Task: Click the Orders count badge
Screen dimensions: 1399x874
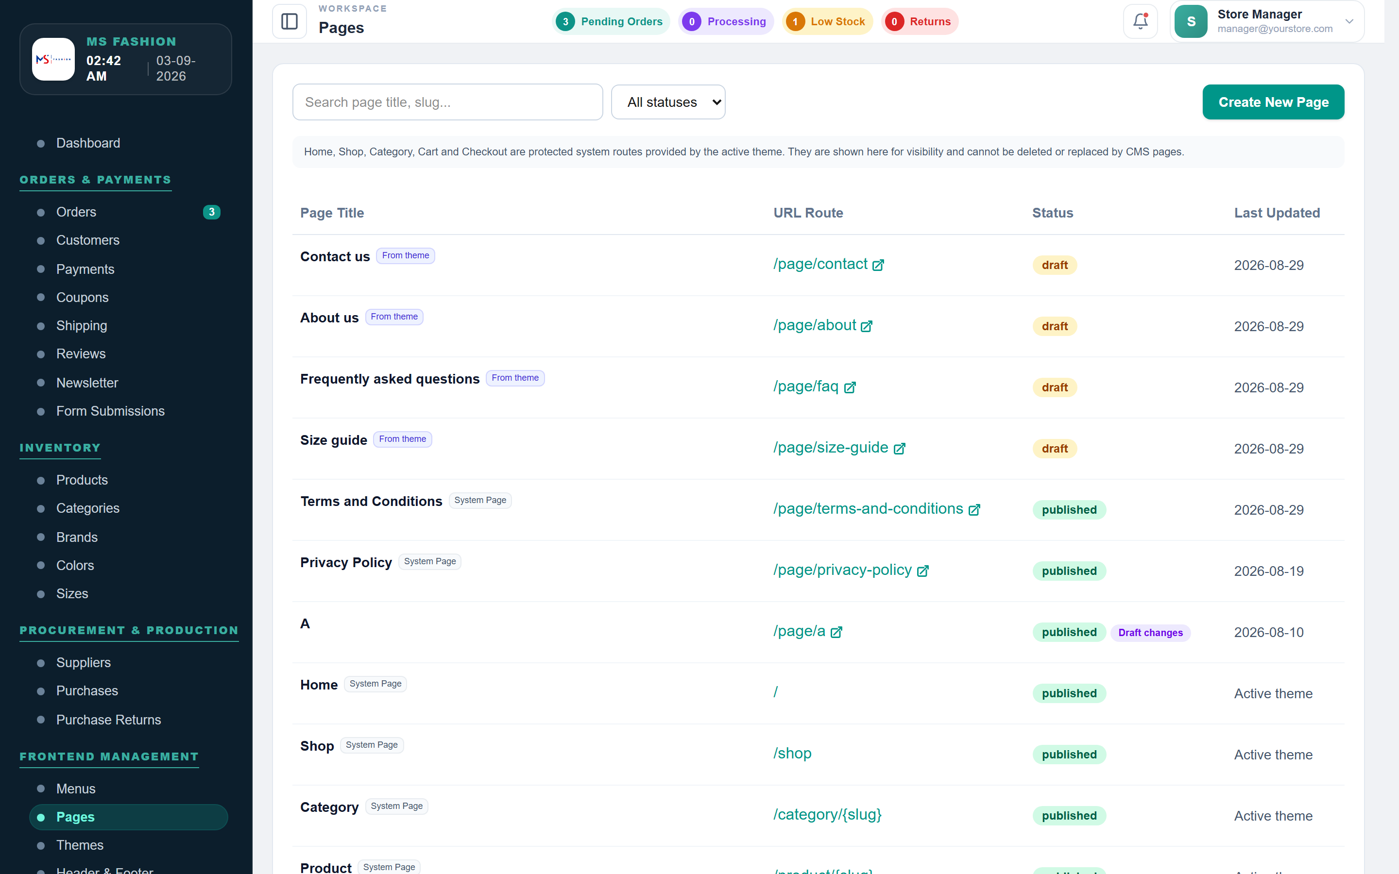Action: point(212,212)
